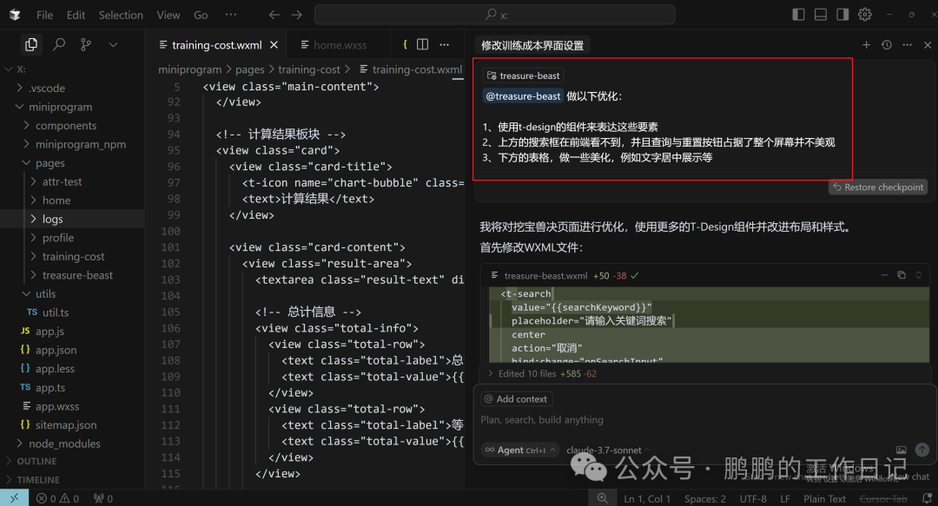Image resolution: width=938 pixels, height=506 pixels.
Task: Close the training-cost.wxml tab
Action: 274,45
